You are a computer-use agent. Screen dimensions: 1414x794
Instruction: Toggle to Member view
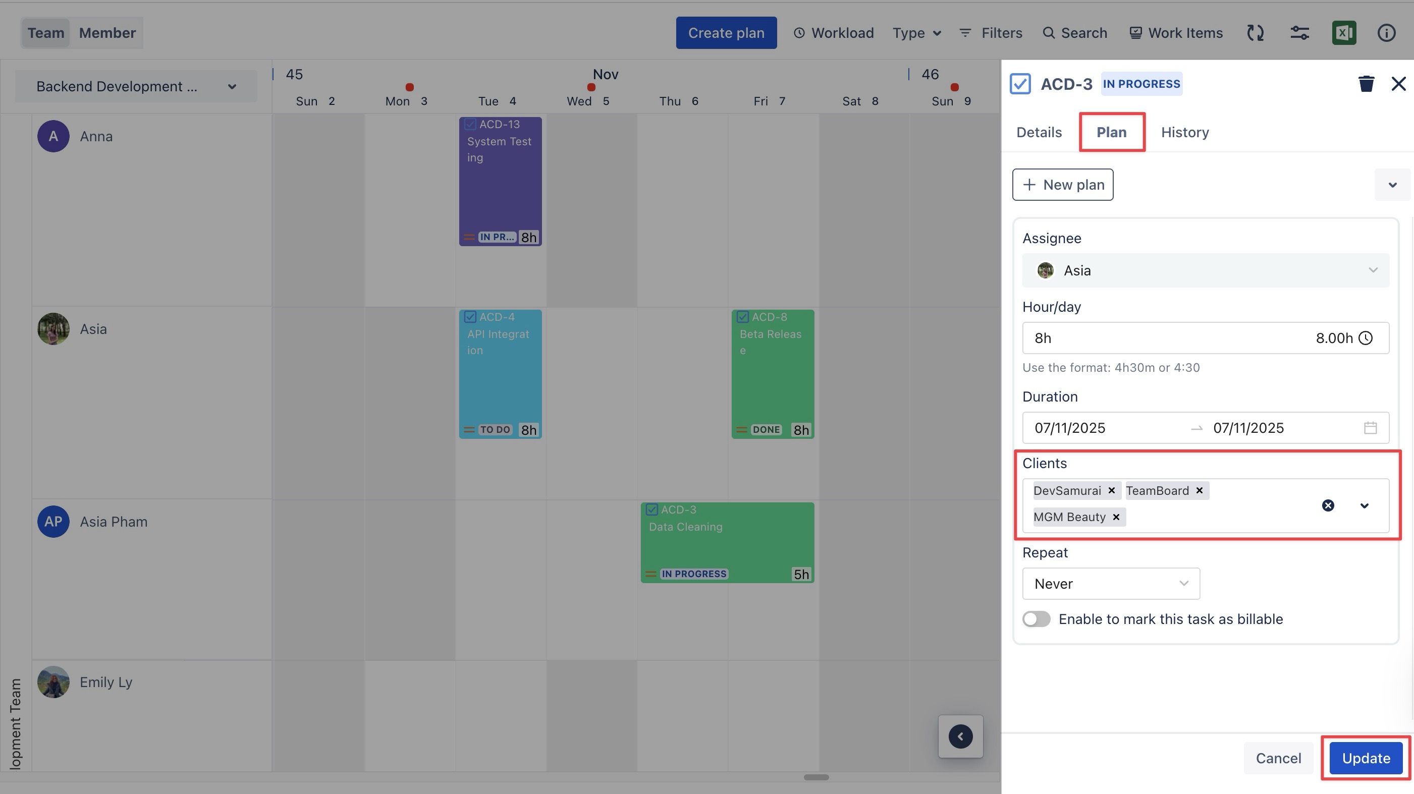tap(107, 33)
